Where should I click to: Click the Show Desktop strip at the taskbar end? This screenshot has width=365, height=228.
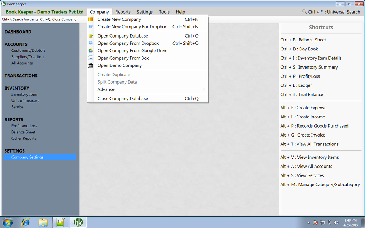coord(362,222)
